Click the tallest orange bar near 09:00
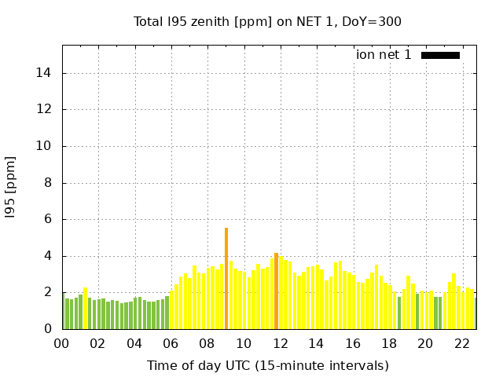The width and height of the screenshot is (503, 377). [x=226, y=279]
